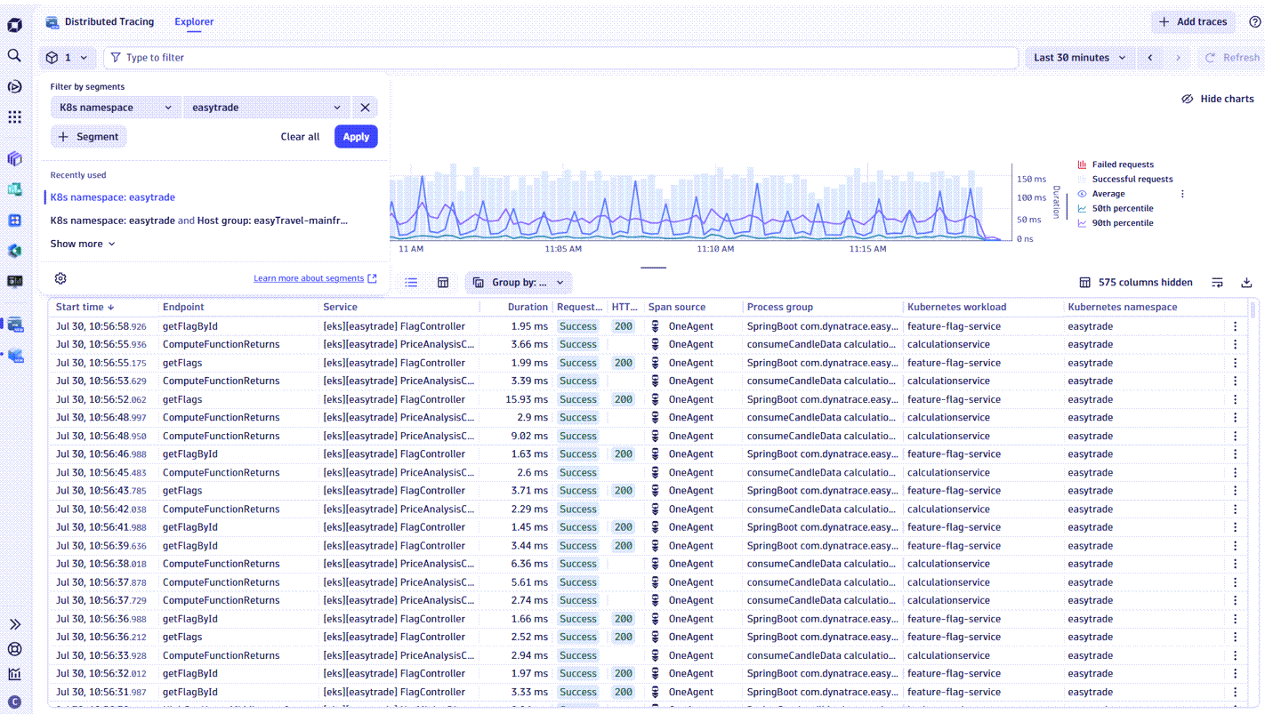Open the search from the left sidebar
This screenshot has height=714, width=1265.
[x=13, y=54]
